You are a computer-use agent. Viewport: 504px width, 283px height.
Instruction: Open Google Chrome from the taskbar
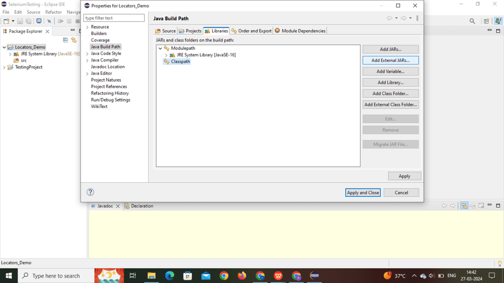pyautogui.click(x=224, y=276)
